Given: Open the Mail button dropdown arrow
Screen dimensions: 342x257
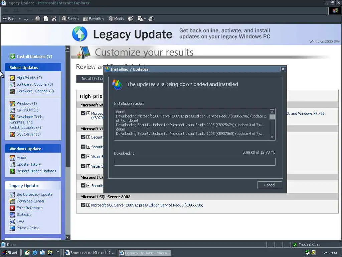Looking at the screenshot, I should pos(145,19).
